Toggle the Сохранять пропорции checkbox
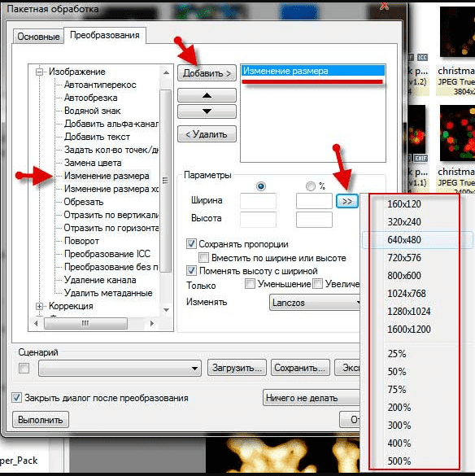Viewport: 475px width, 476px height. coord(191,244)
